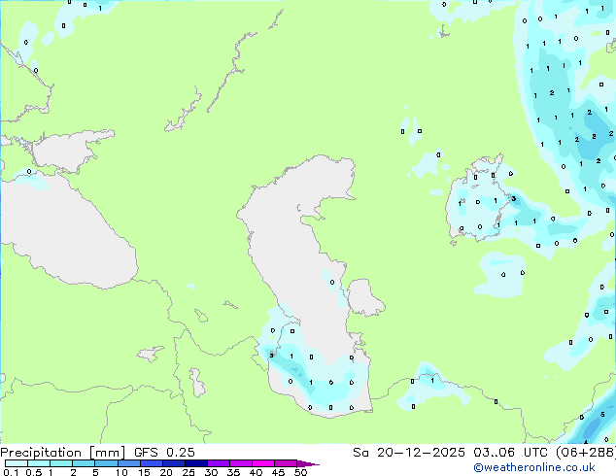Click the legend value '20'

pos(166,472)
